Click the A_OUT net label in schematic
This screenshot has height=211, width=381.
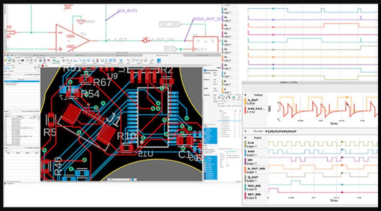click(120, 40)
